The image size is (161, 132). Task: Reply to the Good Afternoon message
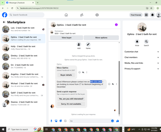coord(113,84)
